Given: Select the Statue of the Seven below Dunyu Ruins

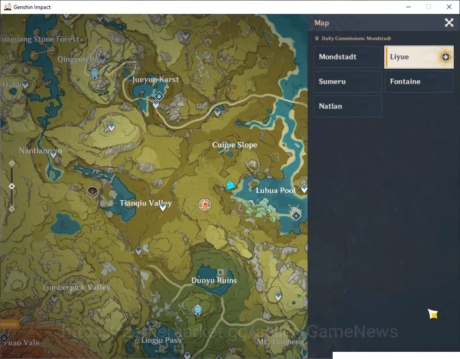Looking at the screenshot, I should click(198, 311).
